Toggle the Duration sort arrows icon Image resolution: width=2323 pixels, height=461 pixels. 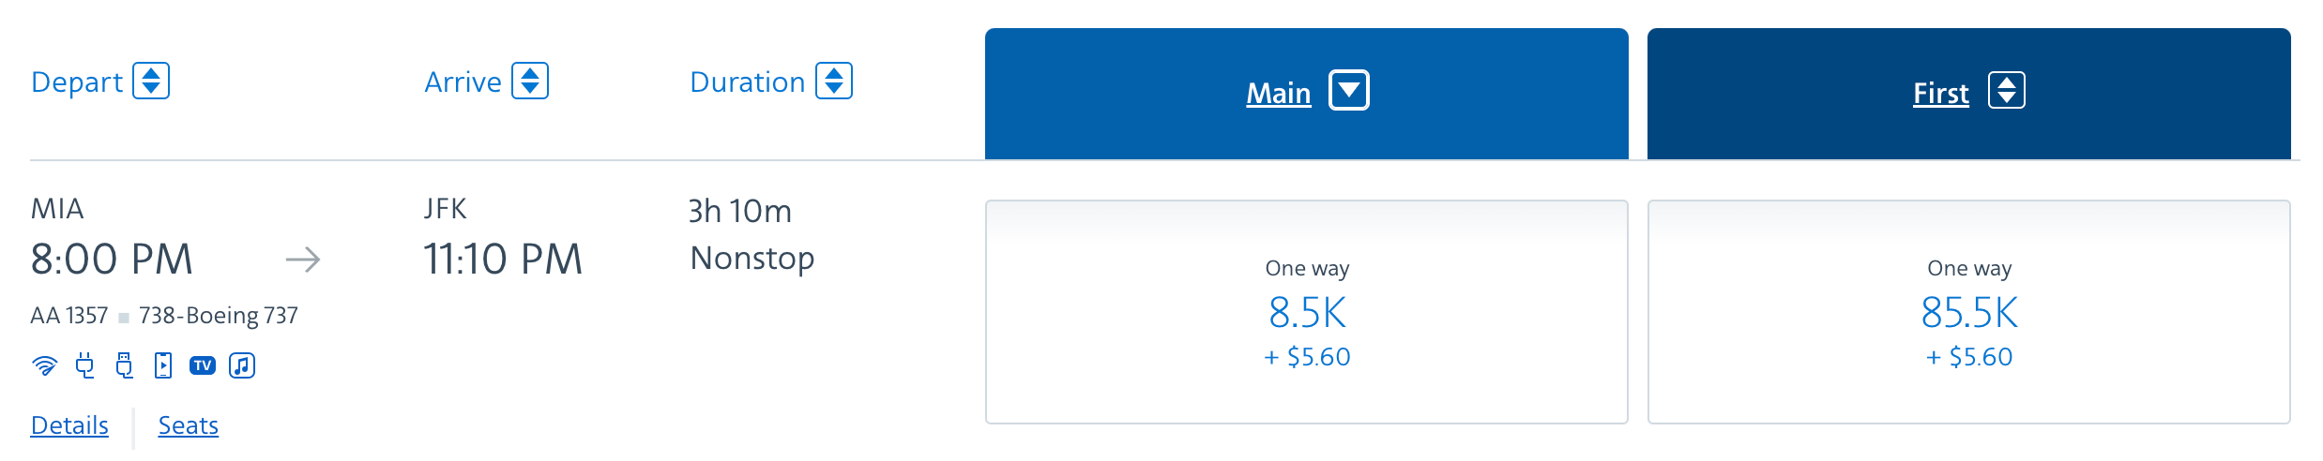pyautogui.click(x=834, y=81)
